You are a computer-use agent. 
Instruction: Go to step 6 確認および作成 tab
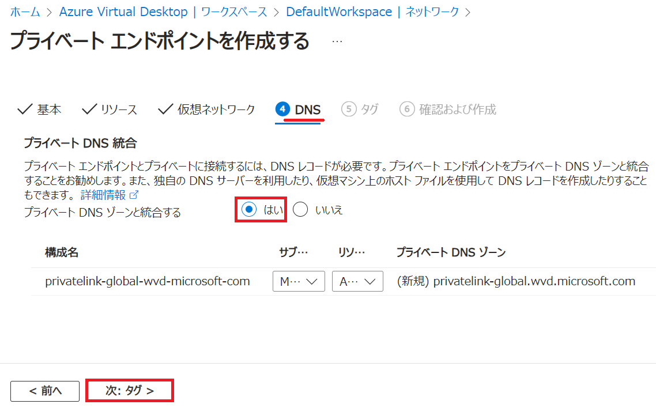(x=448, y=109)
